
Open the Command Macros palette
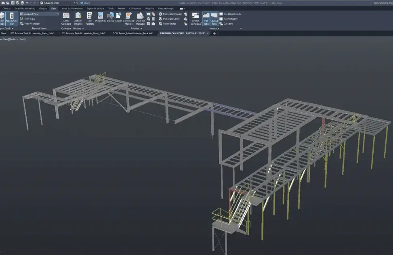[x=128, y=19]
